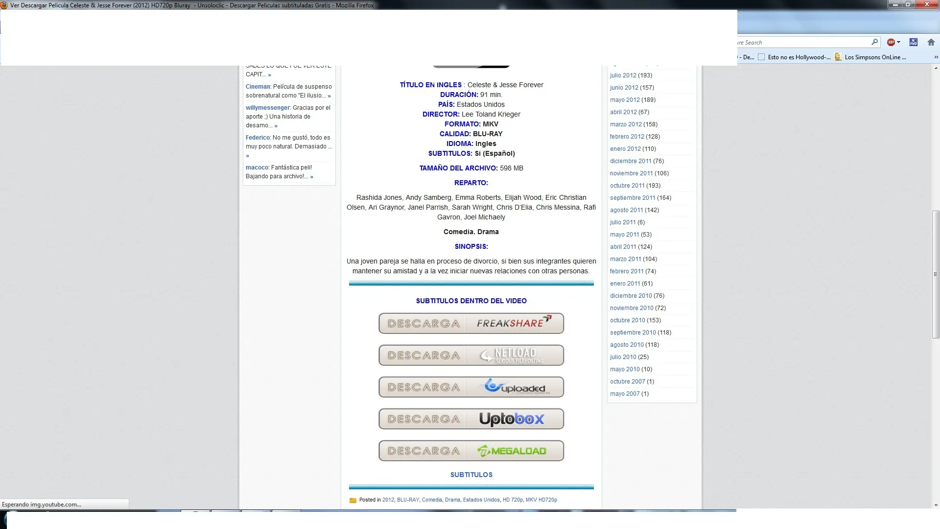Image resolution: width=940 pixels, height=529 pixels.
Task: Go to the Firefox home page icon
Action: (x=931, y=42)
